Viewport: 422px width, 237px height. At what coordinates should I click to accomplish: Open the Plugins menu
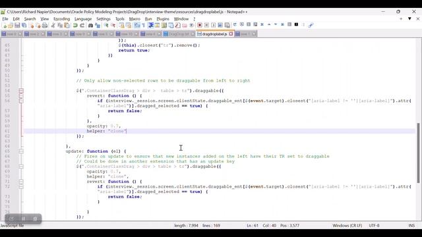(x=163, y=19)
